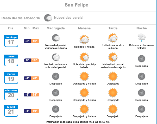Click the partly cloudy moon icon beside Nubosidad parcial
This screenshot has height=124, width=157.
point(48,18)
